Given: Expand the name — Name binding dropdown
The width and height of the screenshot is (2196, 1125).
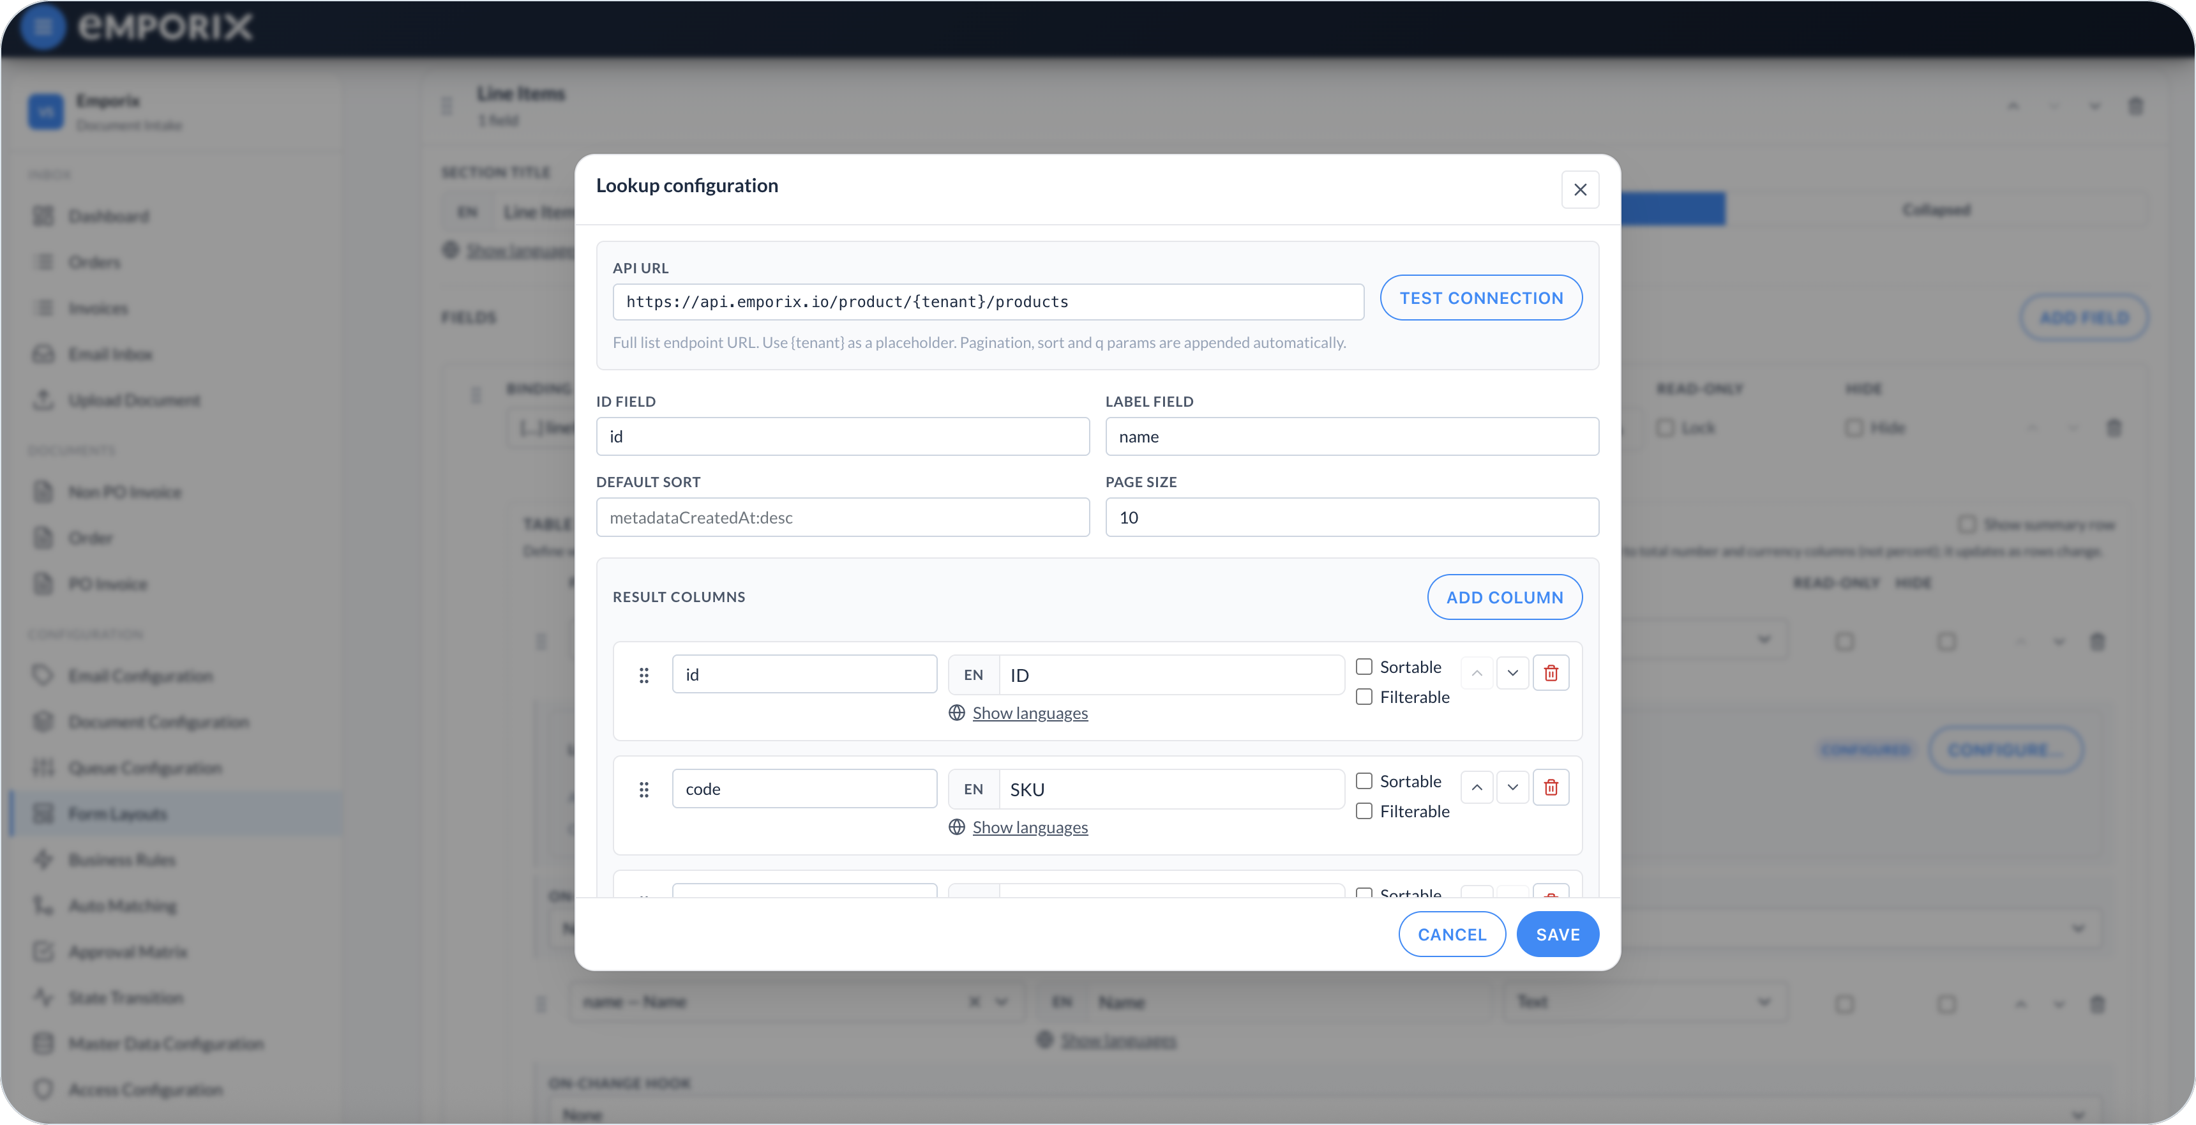Looking at the screenshot, I should click(1002, 1002).
